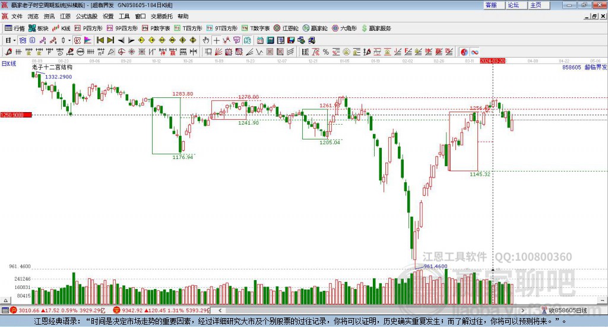Viewport: 608px width, 327px height.
Task: Expand the candlestick style dropdown arrow
Action: point(69,40)
